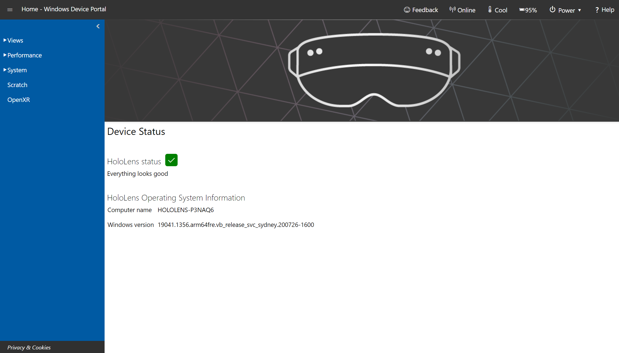Expand the System section in sidebar
Image resolution: width=619 pixels, height=353 pixels.
click(16, 70)
